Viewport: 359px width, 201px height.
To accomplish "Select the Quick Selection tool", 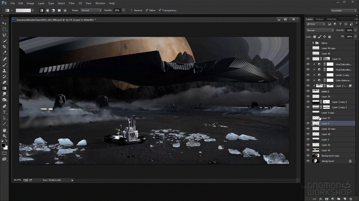I will tap(4, 41).
